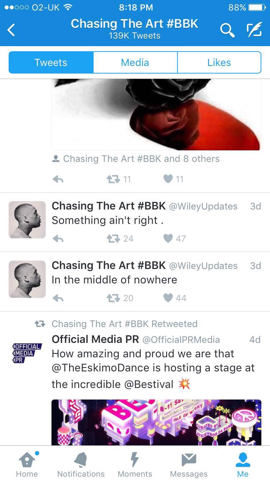The height and width of the screenshot is (481, 270).
Task: Retweet the "In the middle of nowhere" tweet
Action: pyautogui.click(x=113, y=298)
